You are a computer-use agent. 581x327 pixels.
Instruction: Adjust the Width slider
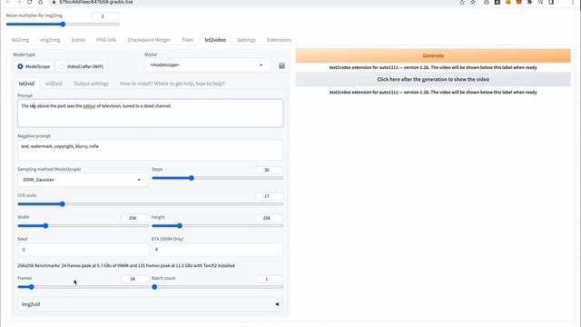83,226
